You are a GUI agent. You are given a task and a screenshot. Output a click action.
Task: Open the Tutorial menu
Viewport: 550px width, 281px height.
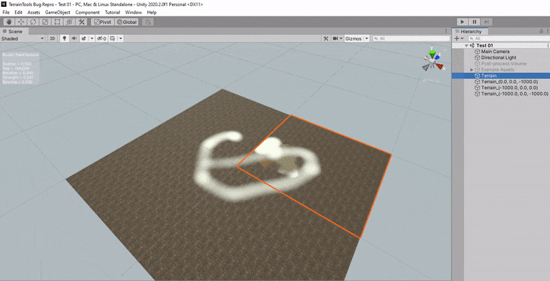(112, 12)
